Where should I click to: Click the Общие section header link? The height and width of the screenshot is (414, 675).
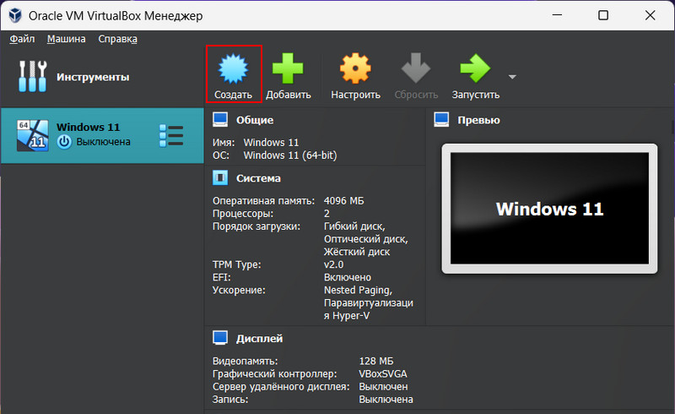(x=255, y=120)
